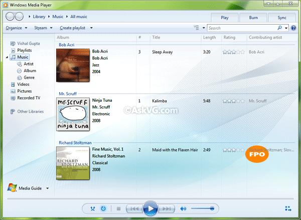Sort by the Length column header
The width and height of the screenshot is (301, 220).
coord(209,38)
